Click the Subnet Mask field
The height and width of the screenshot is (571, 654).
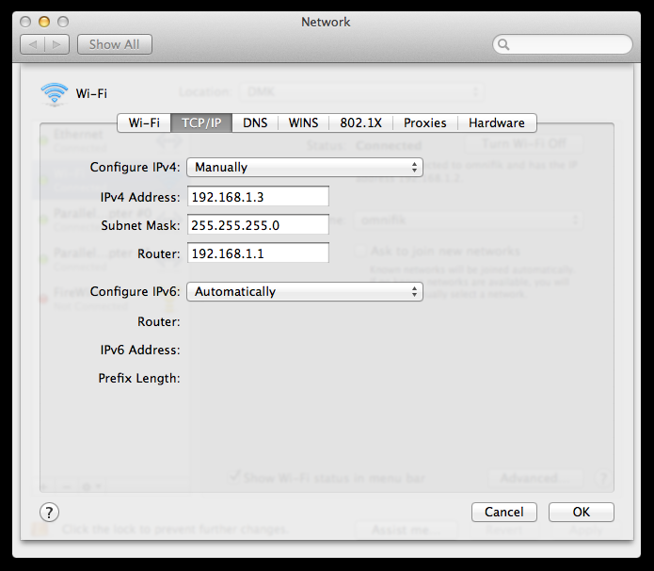click(x=258, y=224)
